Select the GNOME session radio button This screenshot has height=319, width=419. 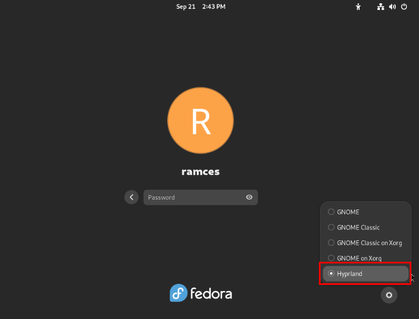[331, 212]
